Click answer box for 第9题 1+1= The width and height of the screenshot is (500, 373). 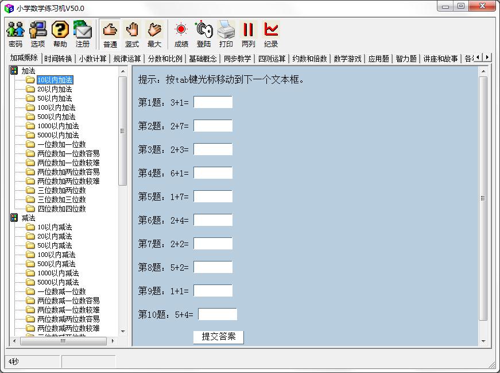(x=213, y=291)
